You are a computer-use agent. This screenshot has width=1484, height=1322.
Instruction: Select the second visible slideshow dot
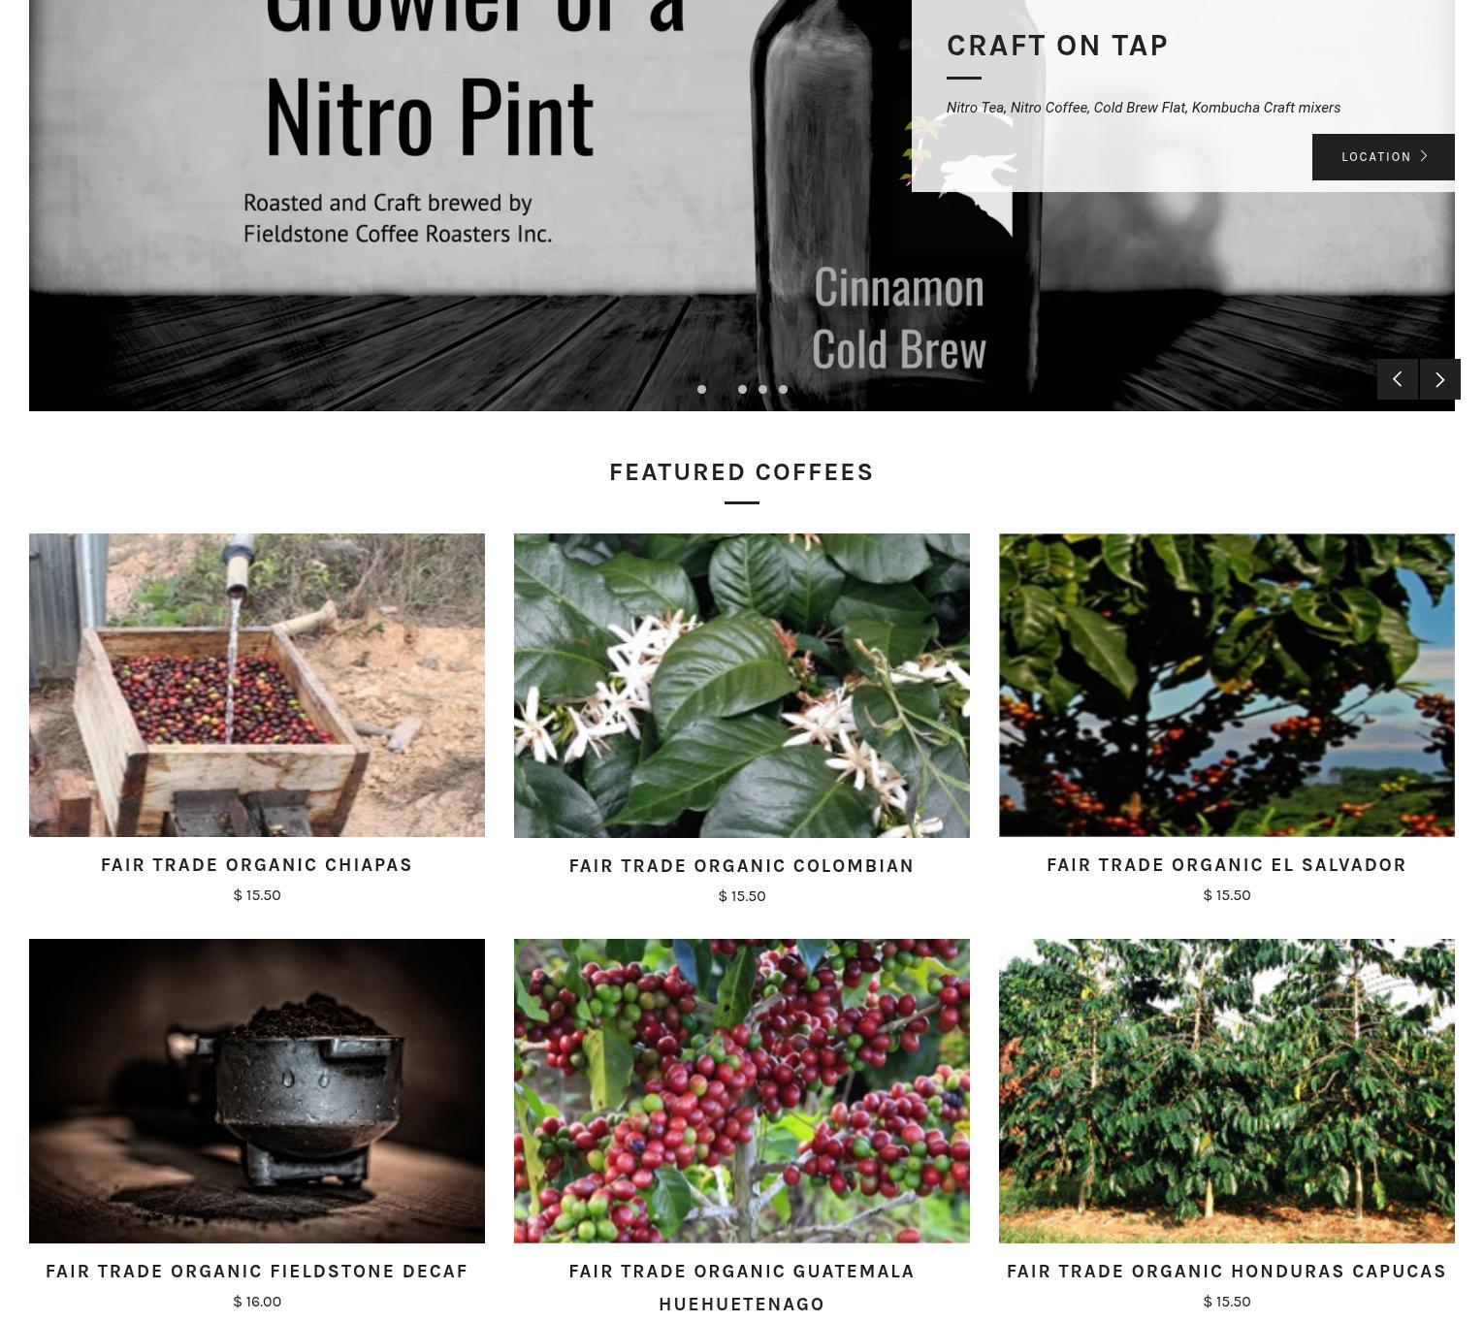coord(742,390)
